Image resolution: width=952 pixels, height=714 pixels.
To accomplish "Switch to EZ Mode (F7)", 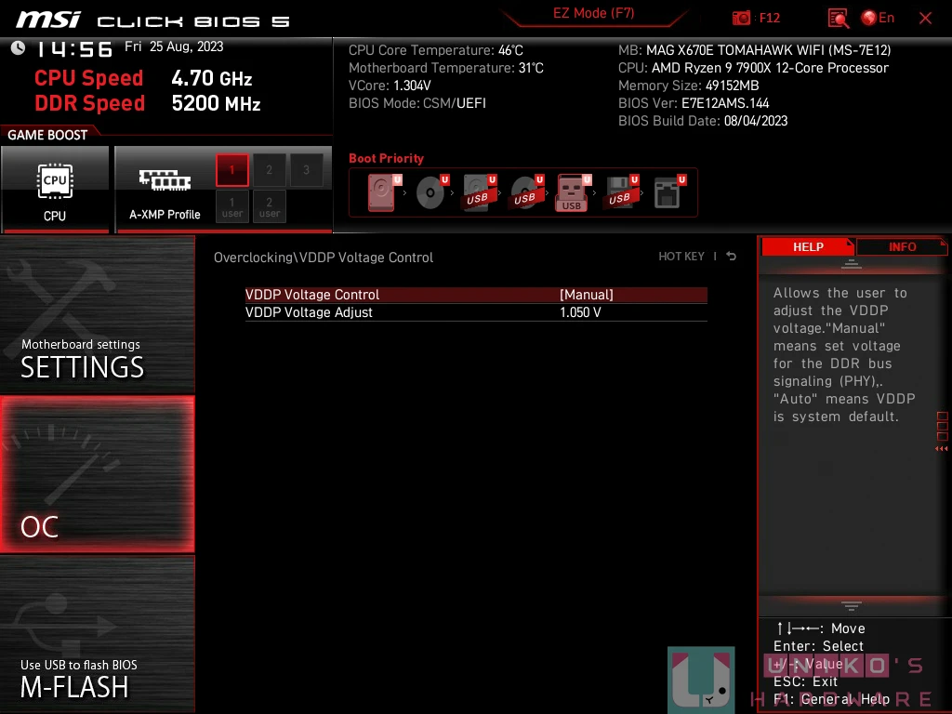I will (x=593, y=13).
